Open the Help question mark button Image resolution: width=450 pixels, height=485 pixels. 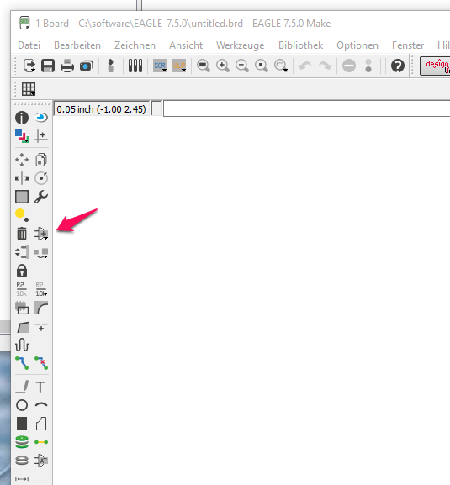(398, 66)
